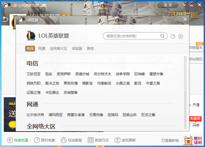
Task: Switch to the 网通 tab
Action: click(42, 48)
